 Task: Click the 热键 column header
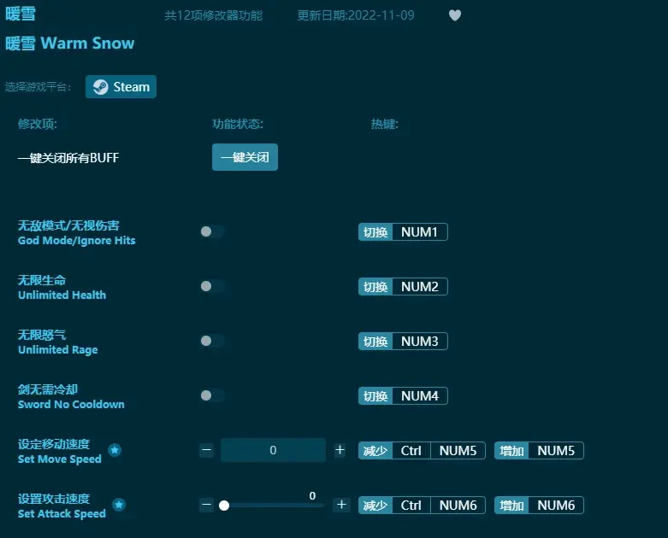pos(385,124)
